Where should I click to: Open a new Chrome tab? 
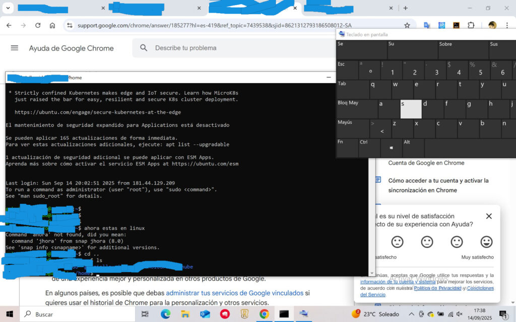(406, 8)
